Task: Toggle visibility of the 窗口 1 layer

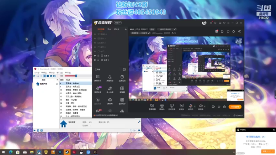Action: [x=95, y=51]
